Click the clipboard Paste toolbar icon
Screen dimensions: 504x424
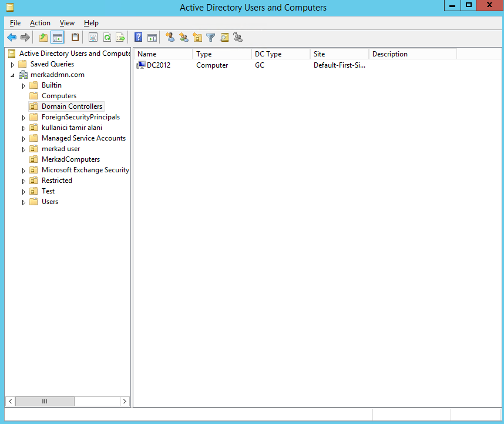click(x=75, y=37)
